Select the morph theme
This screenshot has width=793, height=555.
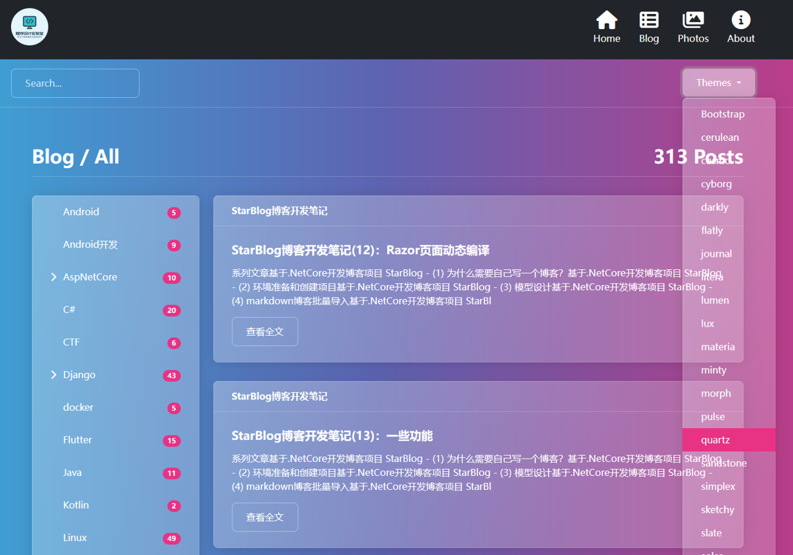click(x=728, y=393)
